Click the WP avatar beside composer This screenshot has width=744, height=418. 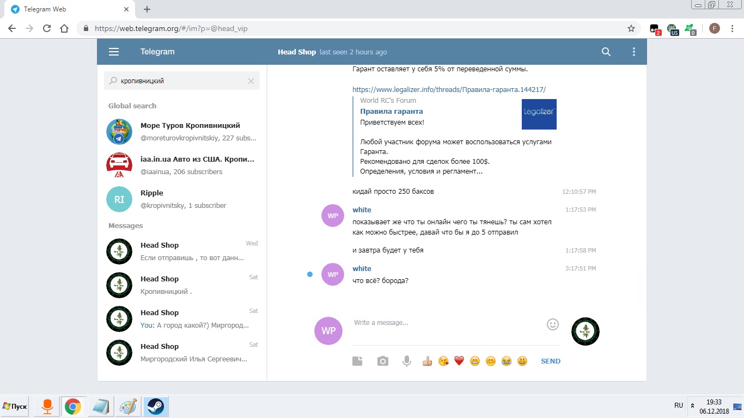(328, 331)
